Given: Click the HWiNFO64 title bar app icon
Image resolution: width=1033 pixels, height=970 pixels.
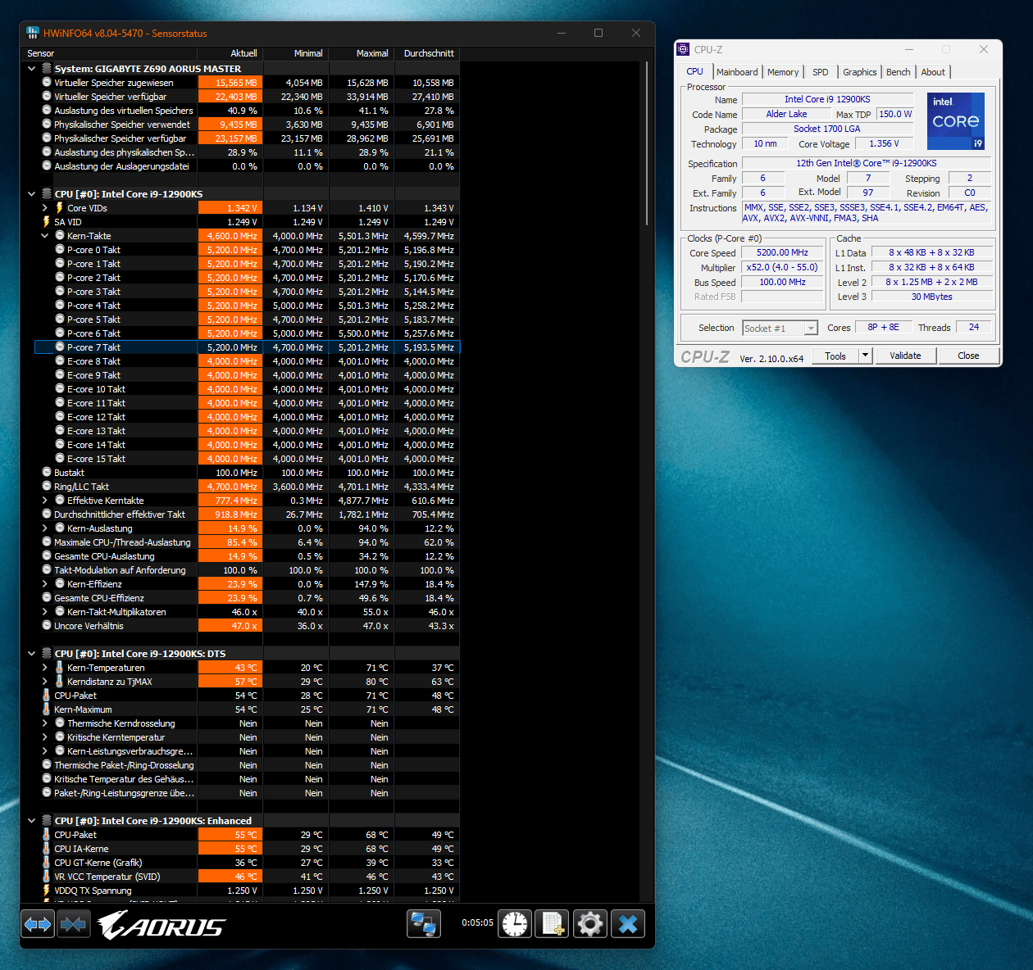Looking at the screenshot, I should [x=33, y=33].
